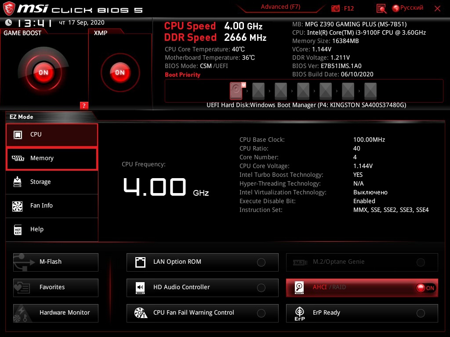Switch to Advanced (F7) mode
Viewport: 450px width, 337px height.
point(280,7)
